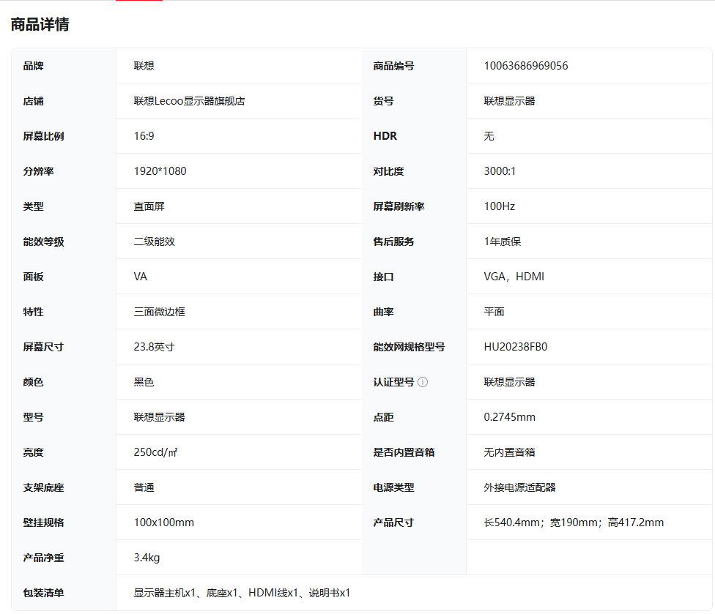Click the 100x100mm wall mount value

pos(163,523)
